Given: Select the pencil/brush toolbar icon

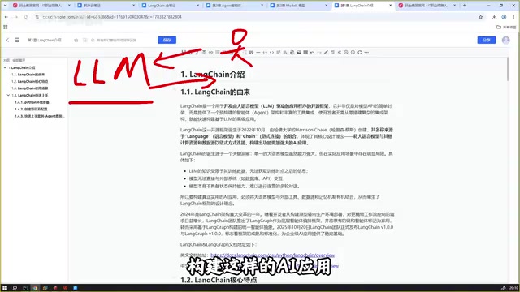Looking at the screenshot, I should pos(326,52).
